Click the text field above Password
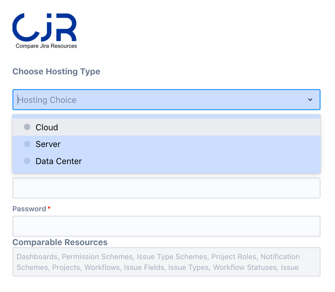The height and width of the screenshot is (292, 335). [x=166, y=188]
